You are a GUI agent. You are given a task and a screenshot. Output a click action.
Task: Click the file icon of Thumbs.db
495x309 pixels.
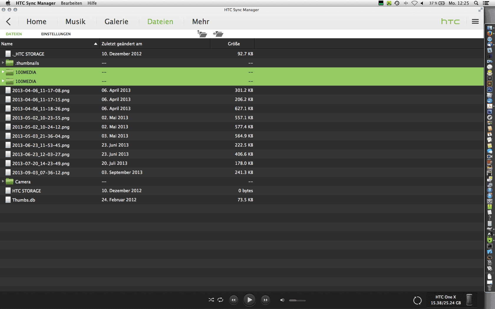click(8, 200)
